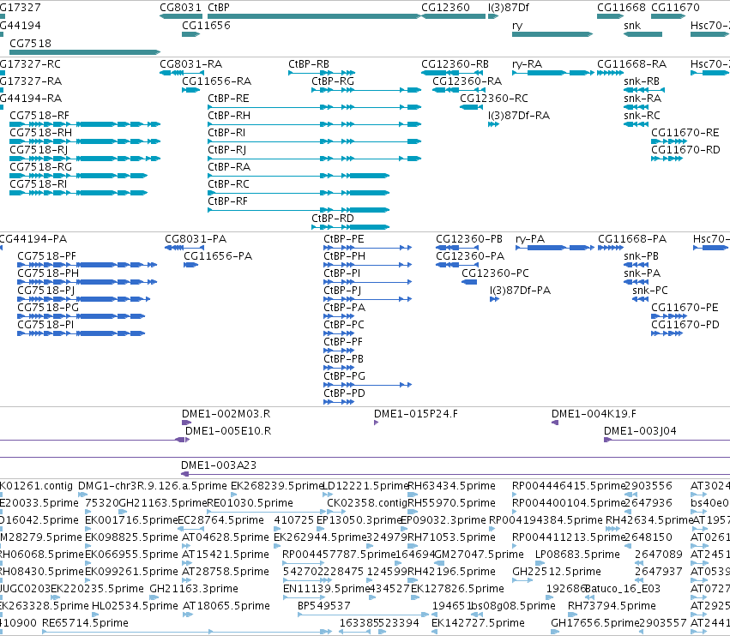Click protein label l(3)87Df-PA

[x=520, y=290]
